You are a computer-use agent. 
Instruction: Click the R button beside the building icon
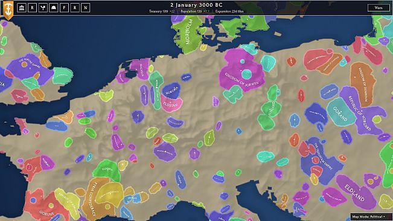[x=32, y=8]
